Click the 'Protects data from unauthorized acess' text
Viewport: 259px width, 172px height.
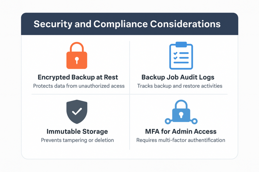click(x=79, y=86)
